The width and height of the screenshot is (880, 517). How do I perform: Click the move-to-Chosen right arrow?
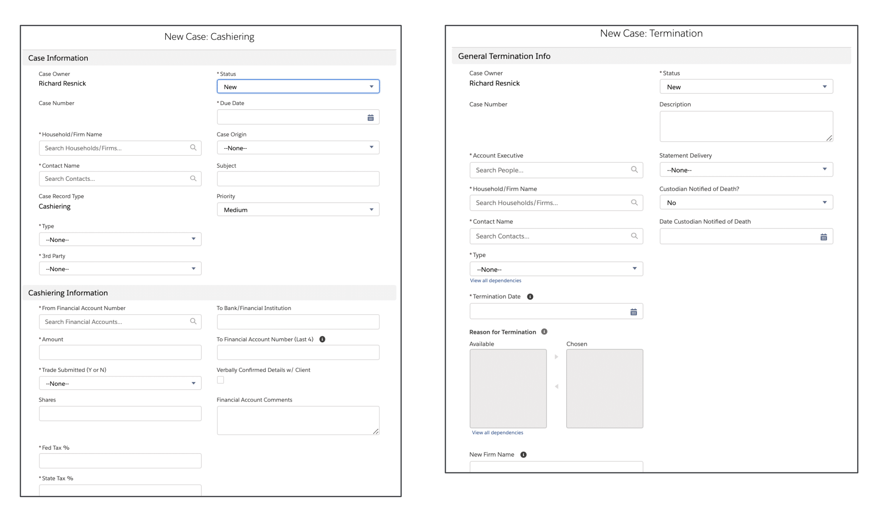pyautogui.click(x=556, y=357)
